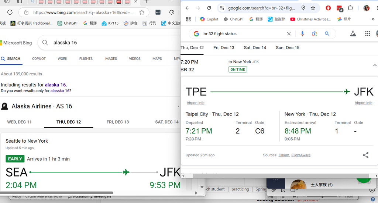Image resolution: width=378 pixels, height=203 pixels.
Task: Open Chrome apps grid shortcut in bookmarks bar
Action: [189, 19]
